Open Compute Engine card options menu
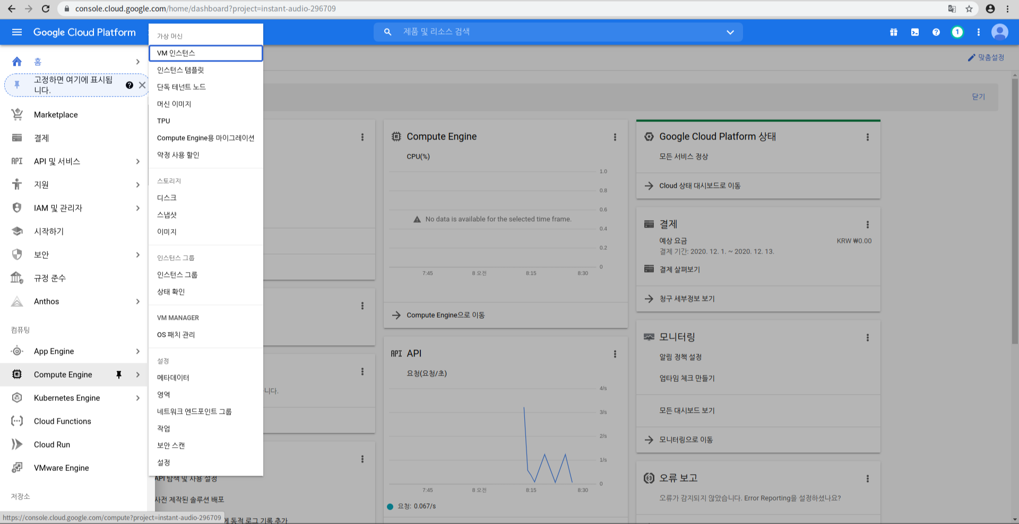1019x524 pixels. [x=615, y=137]
